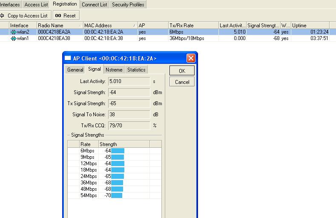Switch to the Access List tab
Viewport: 336px width, 218px height.
[36, 5]
